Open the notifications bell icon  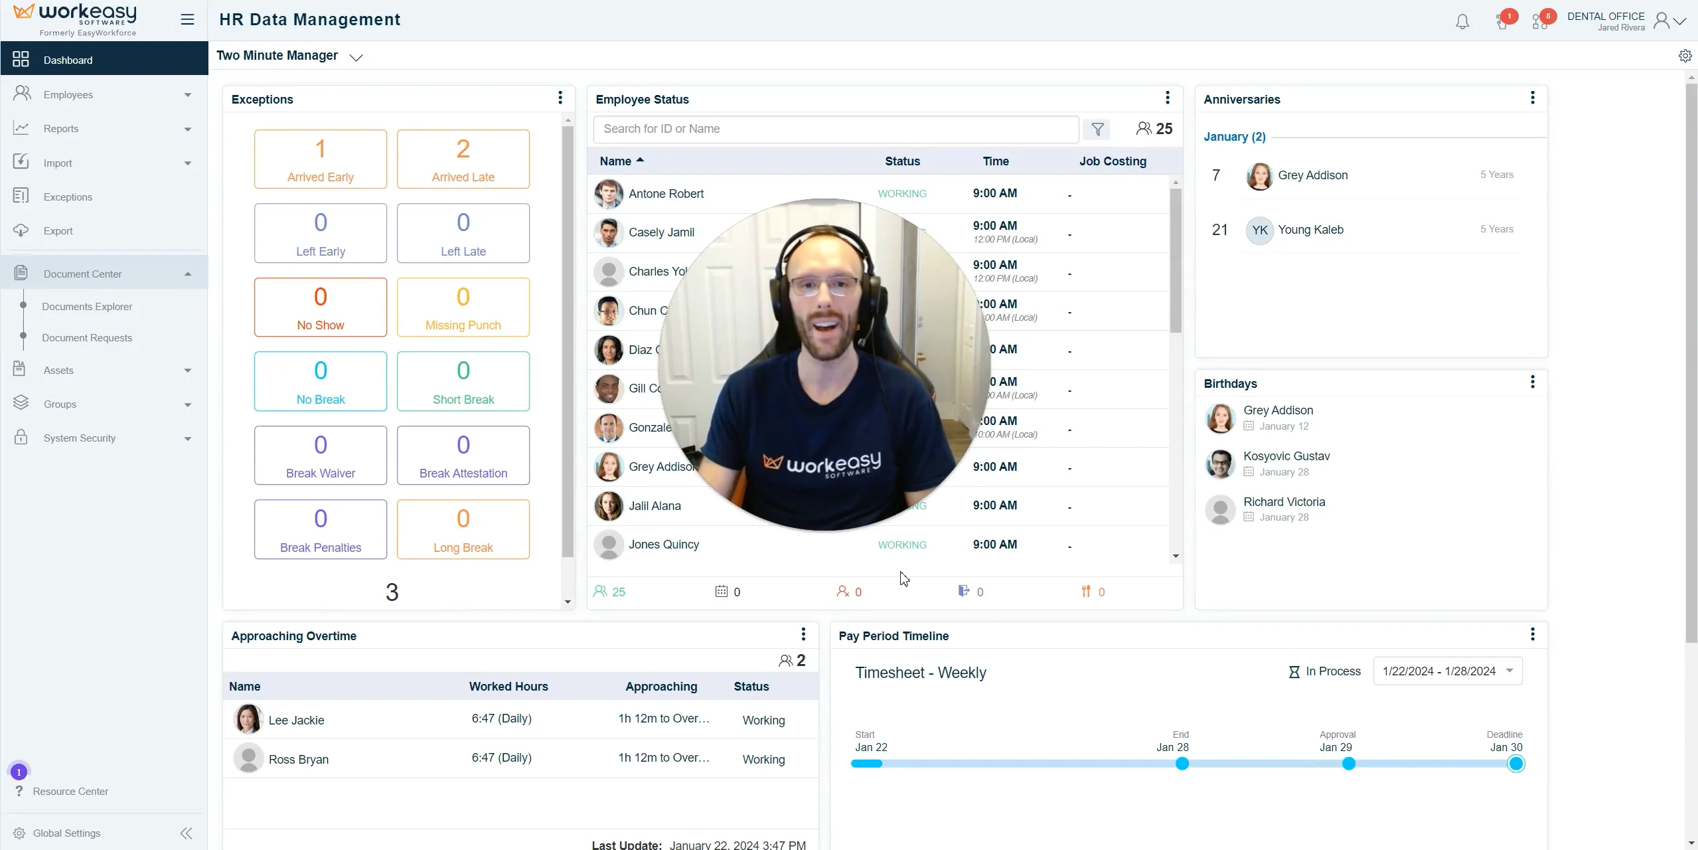point(1462,21)
